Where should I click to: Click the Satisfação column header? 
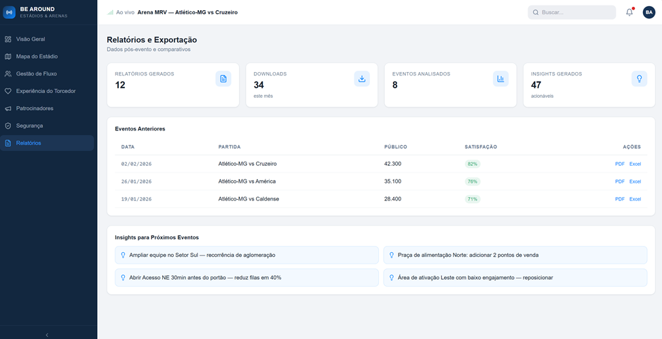(x=481, y=147)
